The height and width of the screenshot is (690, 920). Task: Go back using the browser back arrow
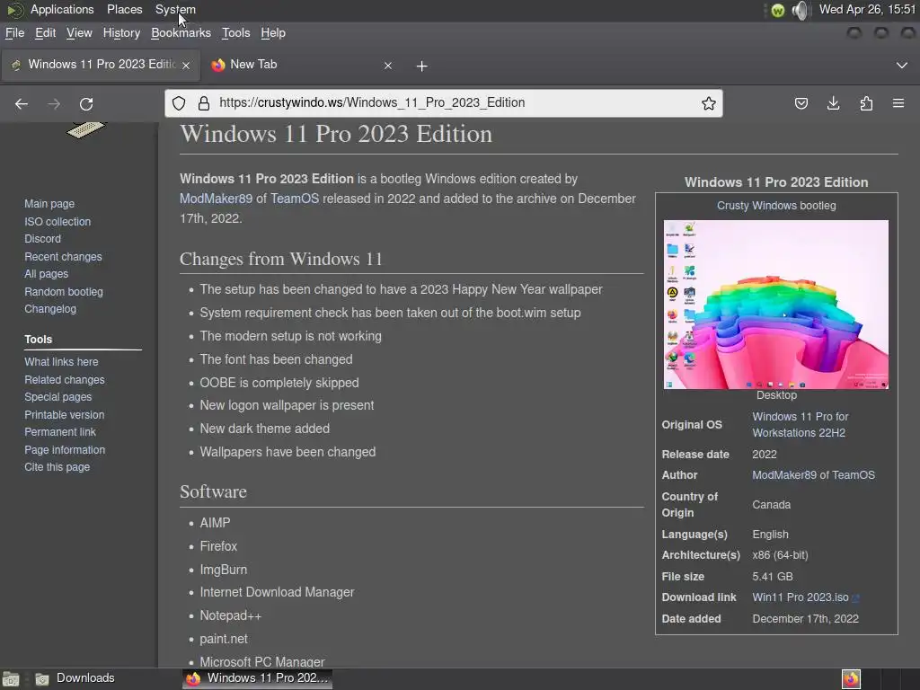tap(22, 104)
